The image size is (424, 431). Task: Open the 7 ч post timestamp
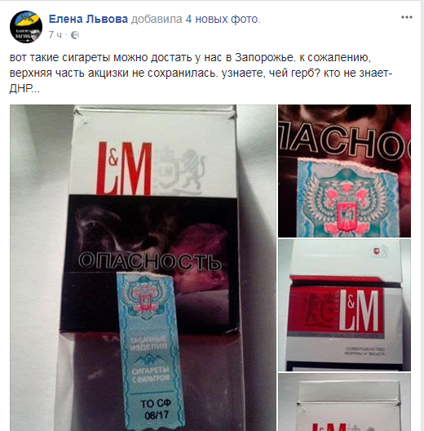[x=55, y=35]
